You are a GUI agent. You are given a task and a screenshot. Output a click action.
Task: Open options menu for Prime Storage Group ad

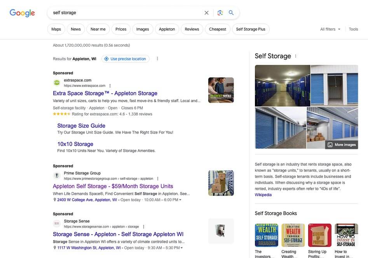point(158,179)
